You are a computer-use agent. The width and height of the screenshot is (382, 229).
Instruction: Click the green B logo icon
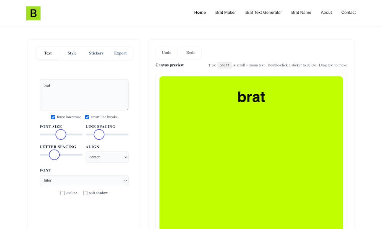[x=33, y=13]
